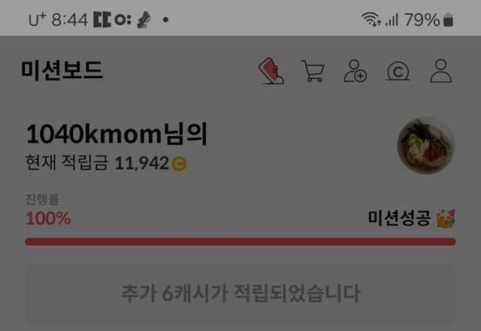Open the shopping cart icon
This screenshot has height=331, width=481.
(x=313, y=71)
